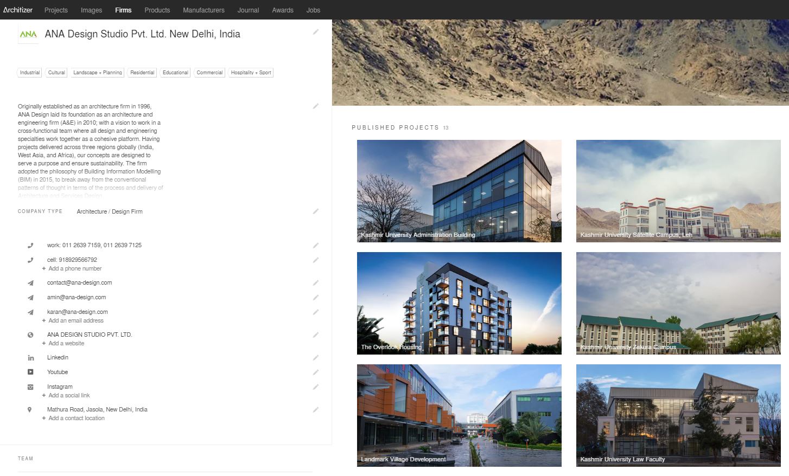789x476 pixels.
Task: Open the Kashmir University Administration Building project thumbnail
Action: (459, 191)
